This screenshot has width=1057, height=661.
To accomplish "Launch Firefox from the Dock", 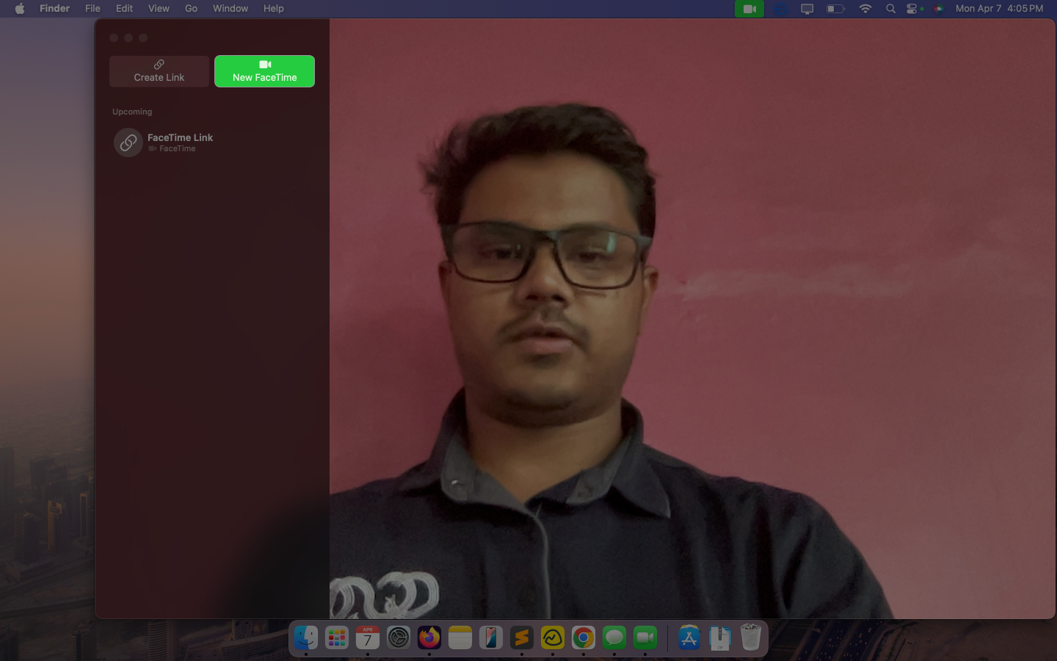I will [x=429, y=637].
